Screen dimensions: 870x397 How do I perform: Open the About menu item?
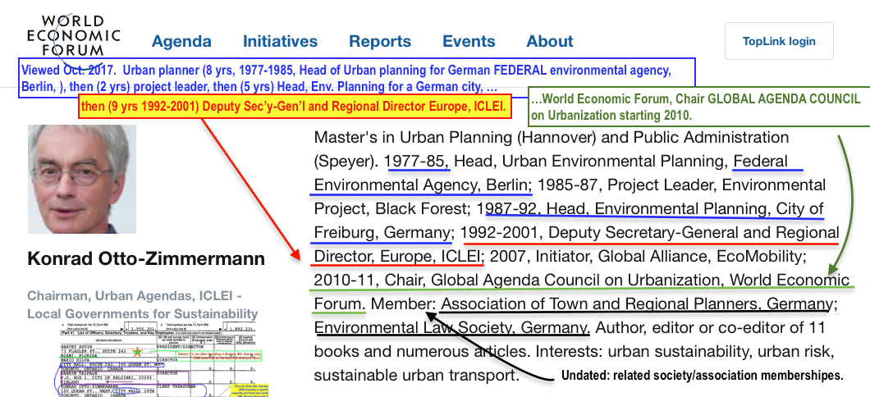pyautogui.click(x=550, y=41)
